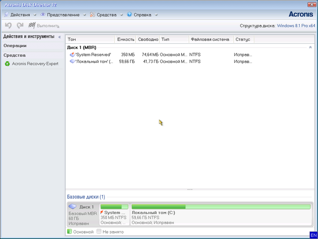Select the 'System Reserved' volume row icon
The width and height of the screenshot is (318, 239).
[x=72, y=54]
